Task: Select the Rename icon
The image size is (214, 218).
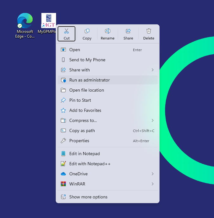Action: [x=108, y=31]
